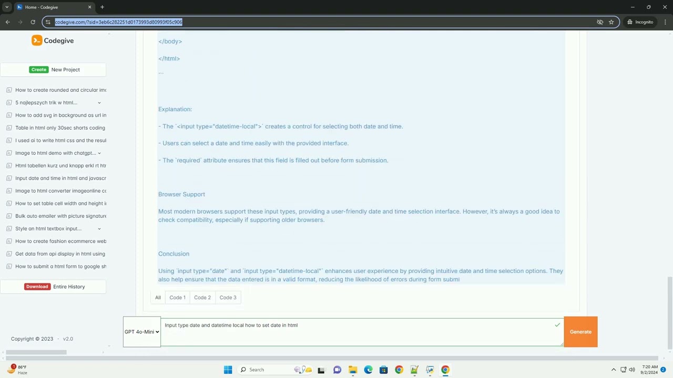This screenshot has height=378, width=673.
Task: Click the project icon beside 'I used ai to write html css'
Action: [9, 140]
